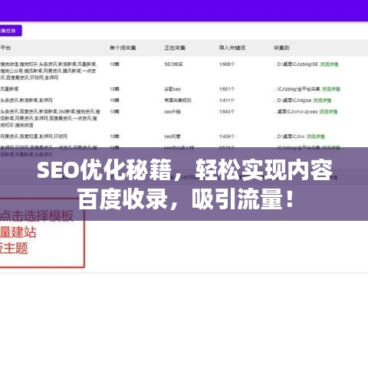Open 浏览详情 link for the 谷歌seo row
The width and height of the screenshot is (368, 368).
click(x=331, y=89)
